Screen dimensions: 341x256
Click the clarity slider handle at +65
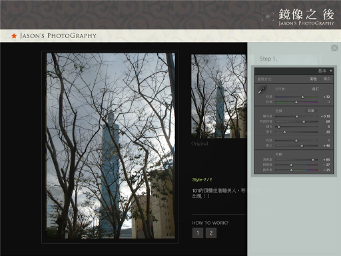313,160
